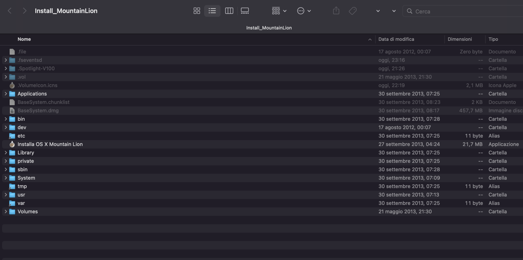Select the .vol folder icon
Viewport: 523px width, 260px height.
click(x=12, y=77)
